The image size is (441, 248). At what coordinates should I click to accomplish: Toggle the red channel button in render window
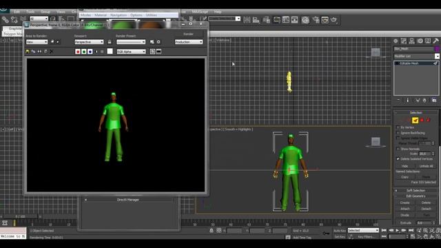coord(78,52)
